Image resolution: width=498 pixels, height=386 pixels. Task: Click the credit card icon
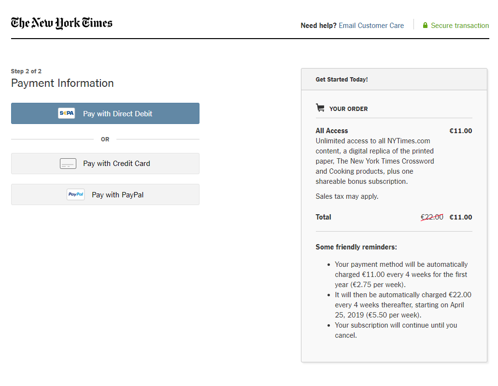pos(68,164)
